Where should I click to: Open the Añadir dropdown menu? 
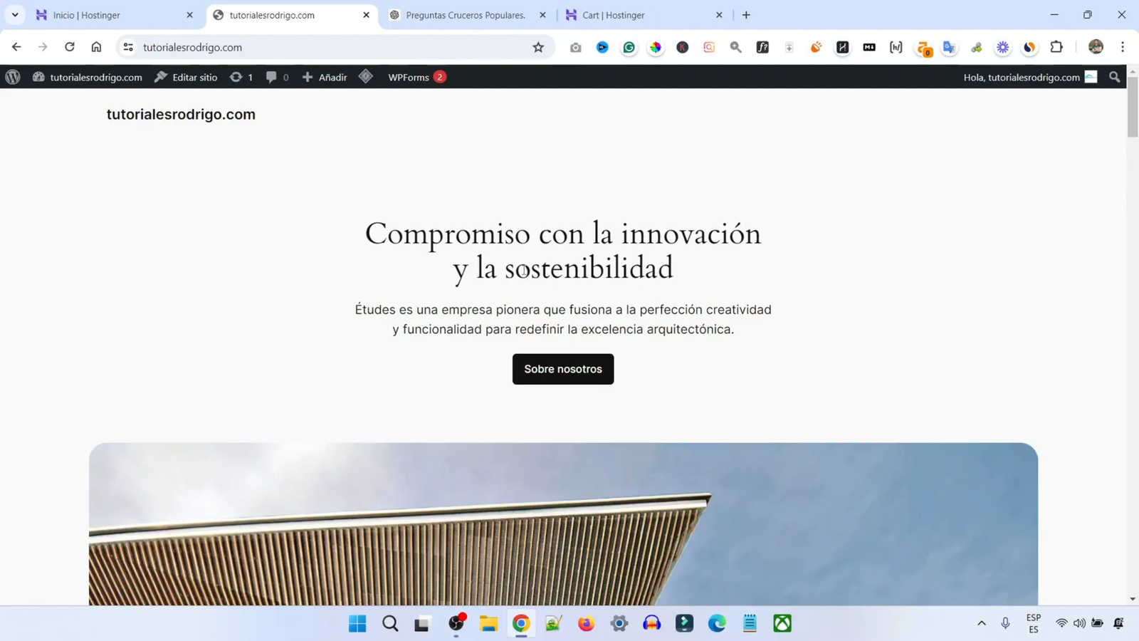(324, 77)
